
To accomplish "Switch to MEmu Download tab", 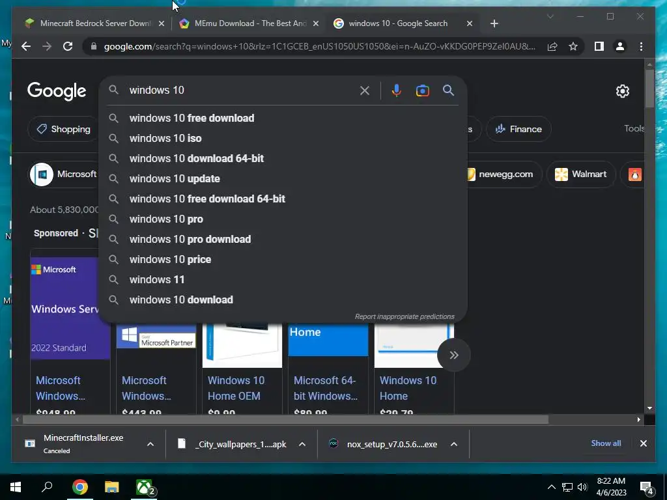I will tap(251, 23).
